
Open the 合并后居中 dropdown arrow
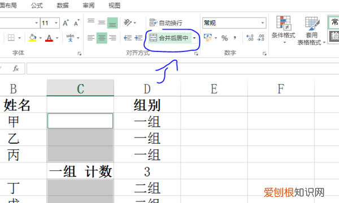click(194, 38)
